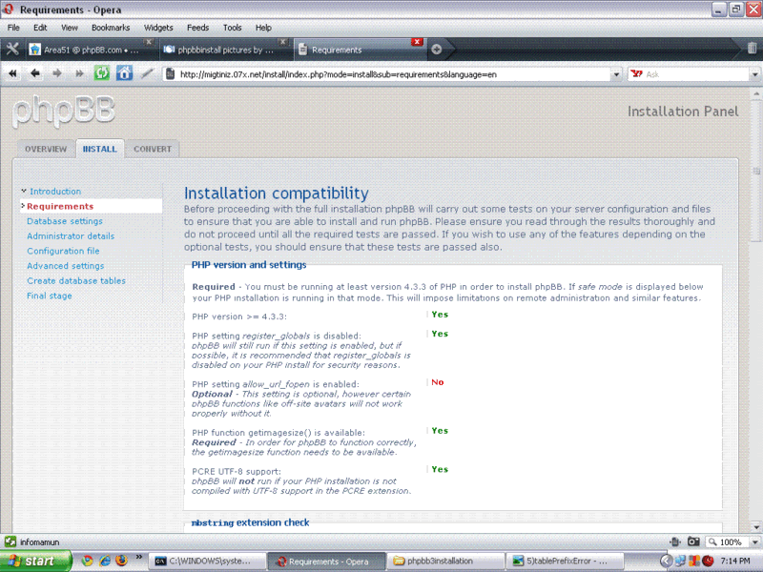Close the phpbbinstall pictures tab
Image resolution: width=763 pixels, height=572 pixels.
click(282, 42)
